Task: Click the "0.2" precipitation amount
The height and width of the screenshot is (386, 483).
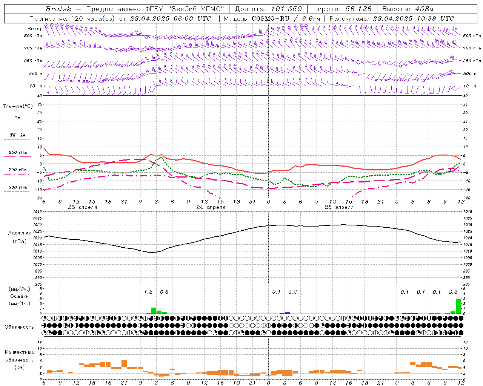Action: (292, 292)
